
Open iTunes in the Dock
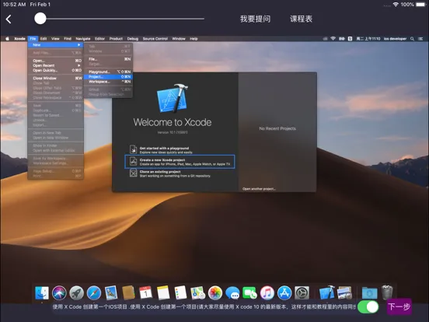click(x=267, y=293)
